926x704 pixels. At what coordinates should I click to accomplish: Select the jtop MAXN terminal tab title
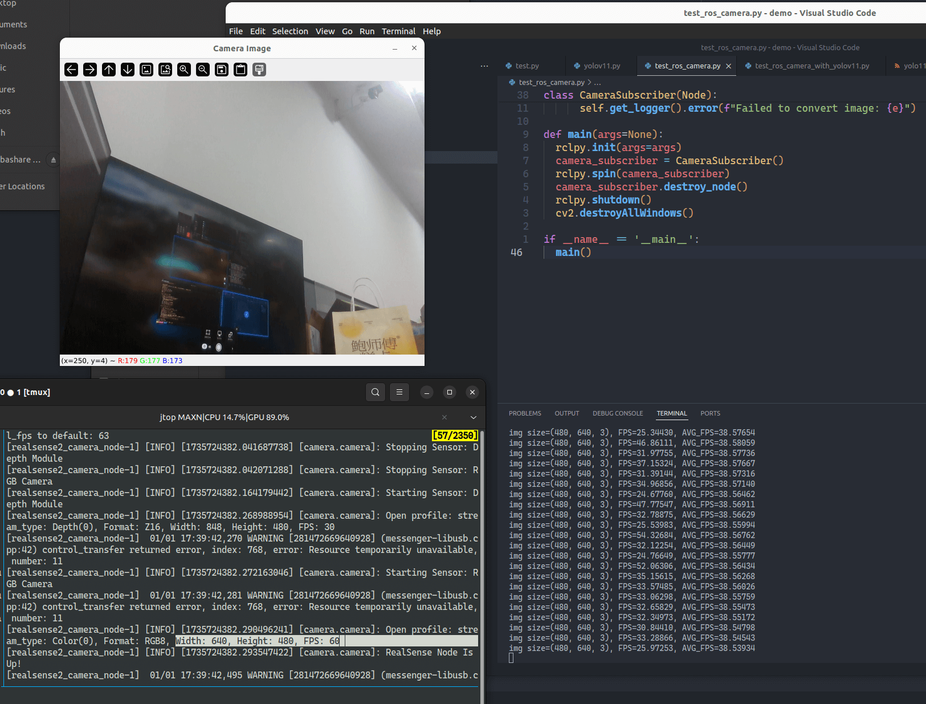225,417
